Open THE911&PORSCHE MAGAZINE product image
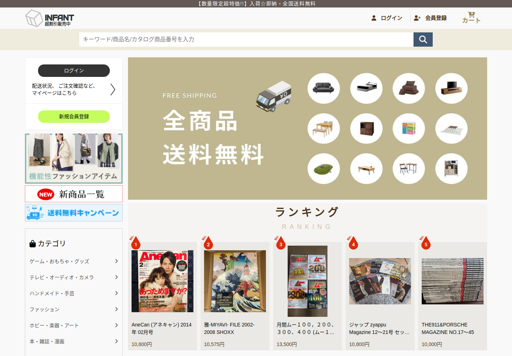Screen dimensions: 512x356 [453, 281]
